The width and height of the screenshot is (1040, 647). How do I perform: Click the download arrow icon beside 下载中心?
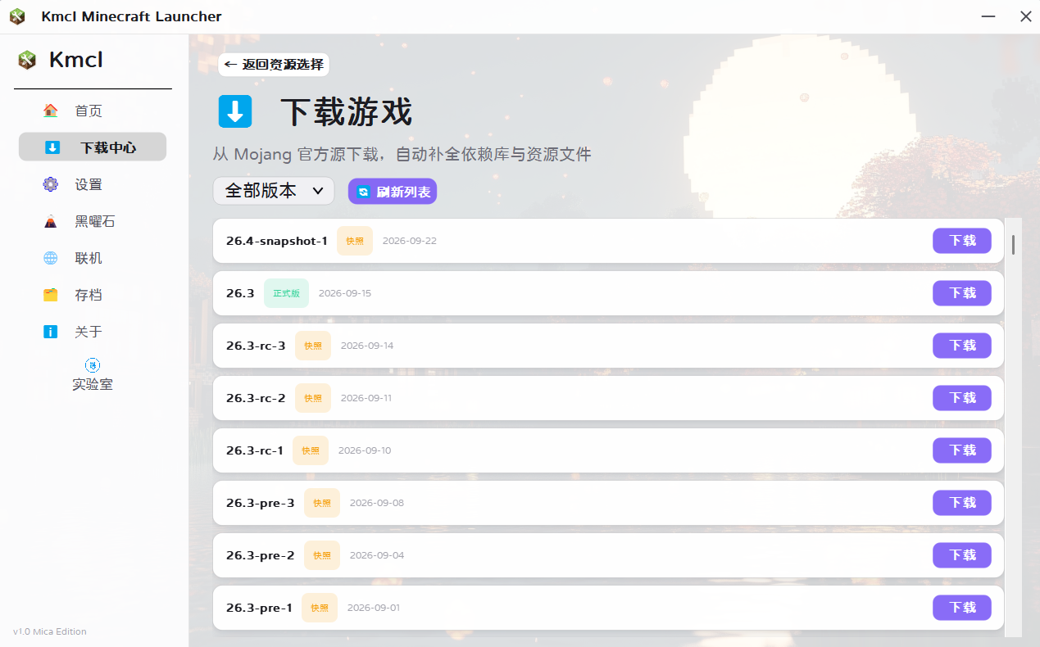click(x=52, y=147)
